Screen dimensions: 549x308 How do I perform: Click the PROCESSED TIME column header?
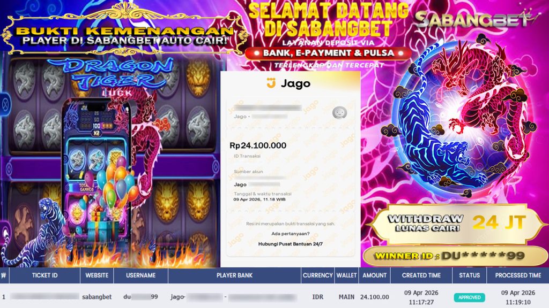pos(518,275)
